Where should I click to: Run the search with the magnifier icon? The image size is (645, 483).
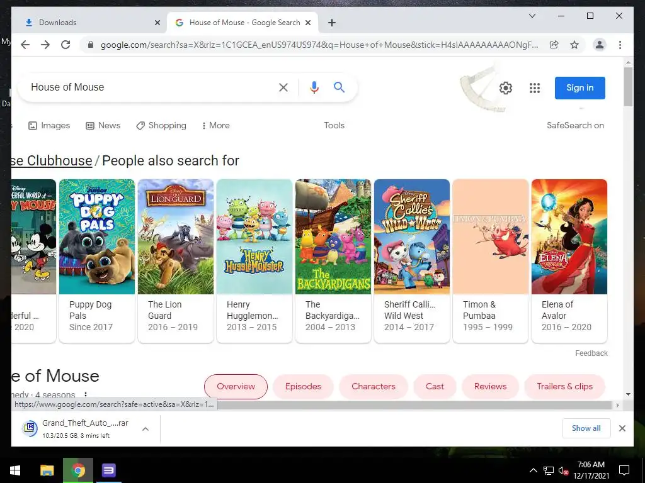[x=339, y=87]
